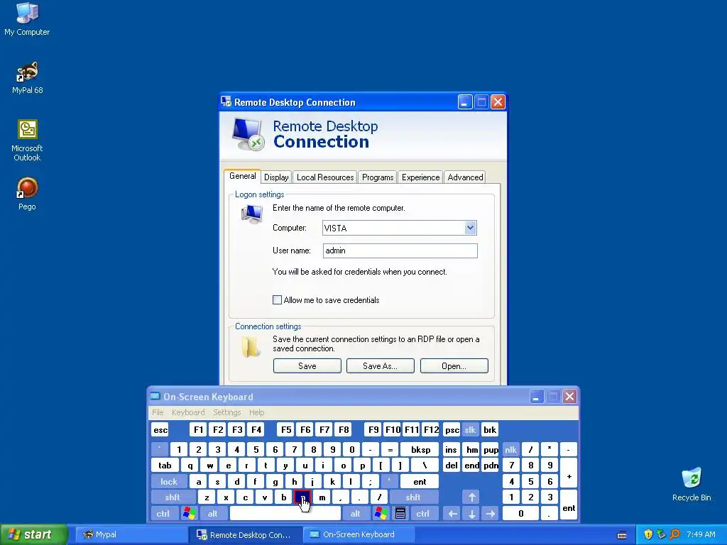Viewport: 727px width, 545px height.
Task: Click the left Windows logo key
Action: tap(189, 514)
